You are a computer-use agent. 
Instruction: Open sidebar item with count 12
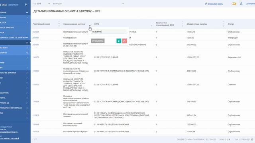(x=15, y=53)
